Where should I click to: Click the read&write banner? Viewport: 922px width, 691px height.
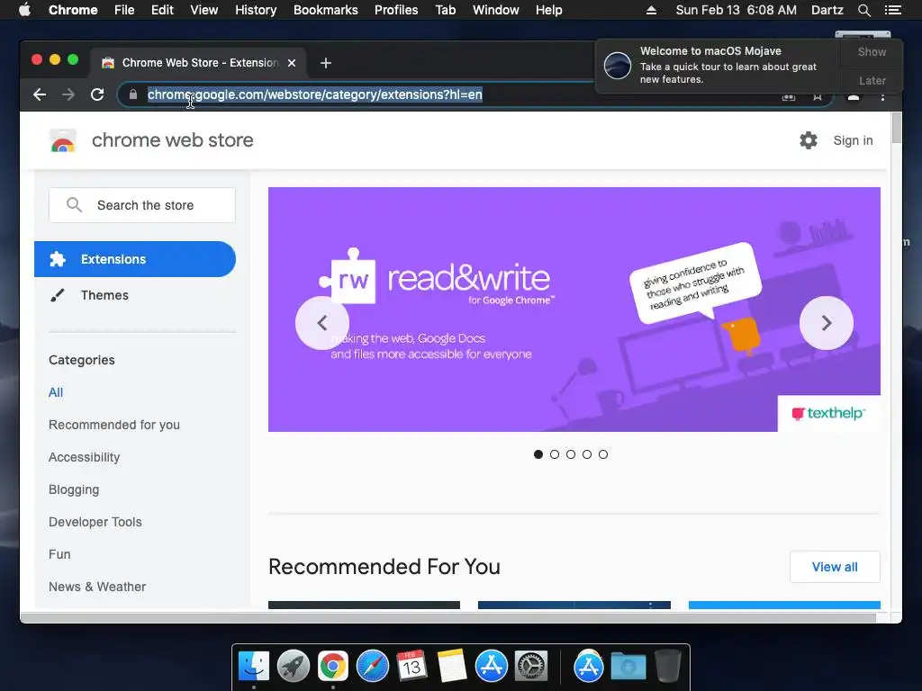[x=574, y=310]
